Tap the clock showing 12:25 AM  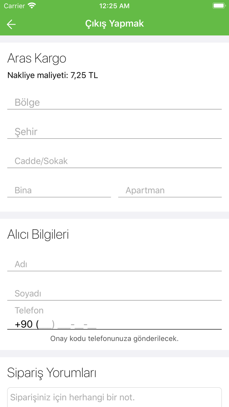[x=114, y=6]
